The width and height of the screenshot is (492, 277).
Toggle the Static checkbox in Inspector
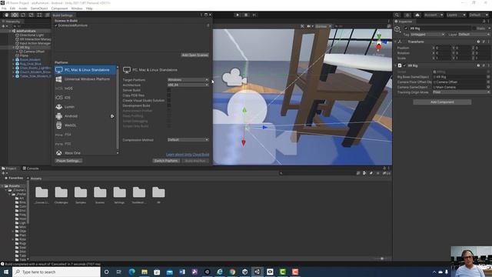tap(474, 28)
